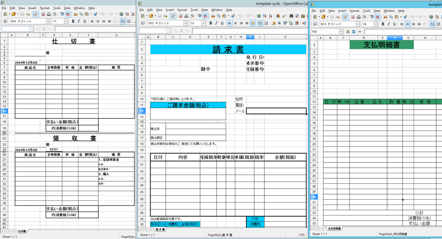Toggle Bold in the 仕切書 window
Screen dimensions: 442x239
pyautogui.click(x=73, y=21)
